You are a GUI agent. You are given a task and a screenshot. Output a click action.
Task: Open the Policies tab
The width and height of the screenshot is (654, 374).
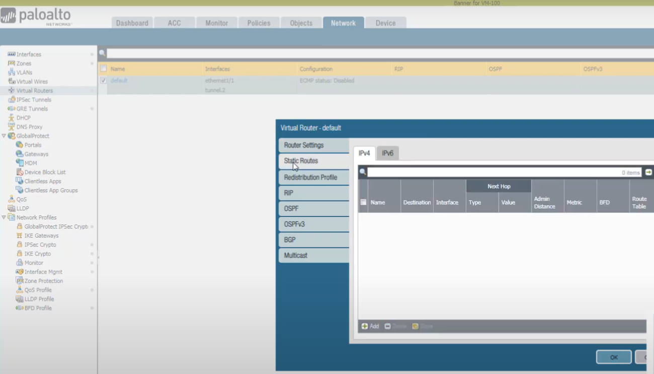(x=259, y=23)
